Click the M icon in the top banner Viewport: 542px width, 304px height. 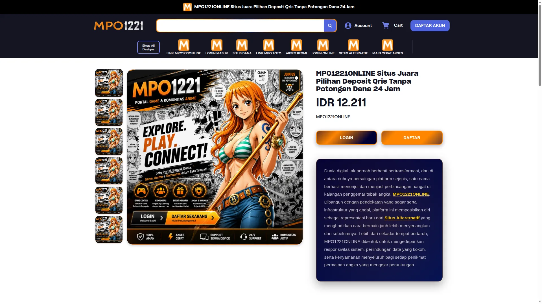(187, 7)
